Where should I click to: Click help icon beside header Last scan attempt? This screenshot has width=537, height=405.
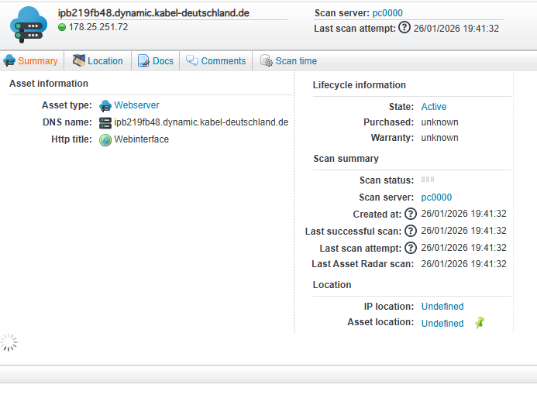[x=404, y=27]
